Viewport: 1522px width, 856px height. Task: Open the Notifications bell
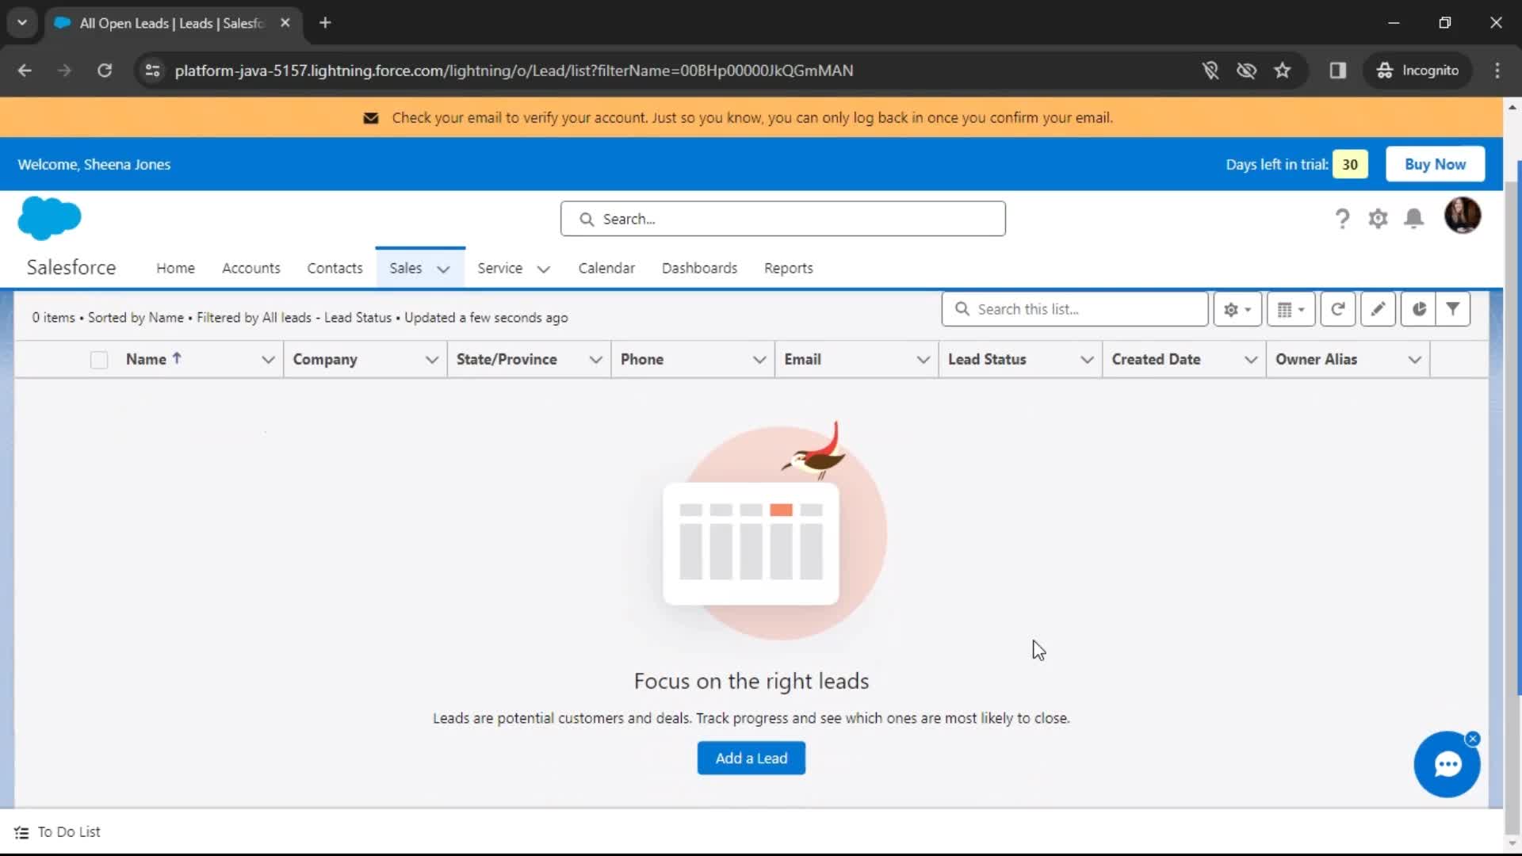[1413, 219]
